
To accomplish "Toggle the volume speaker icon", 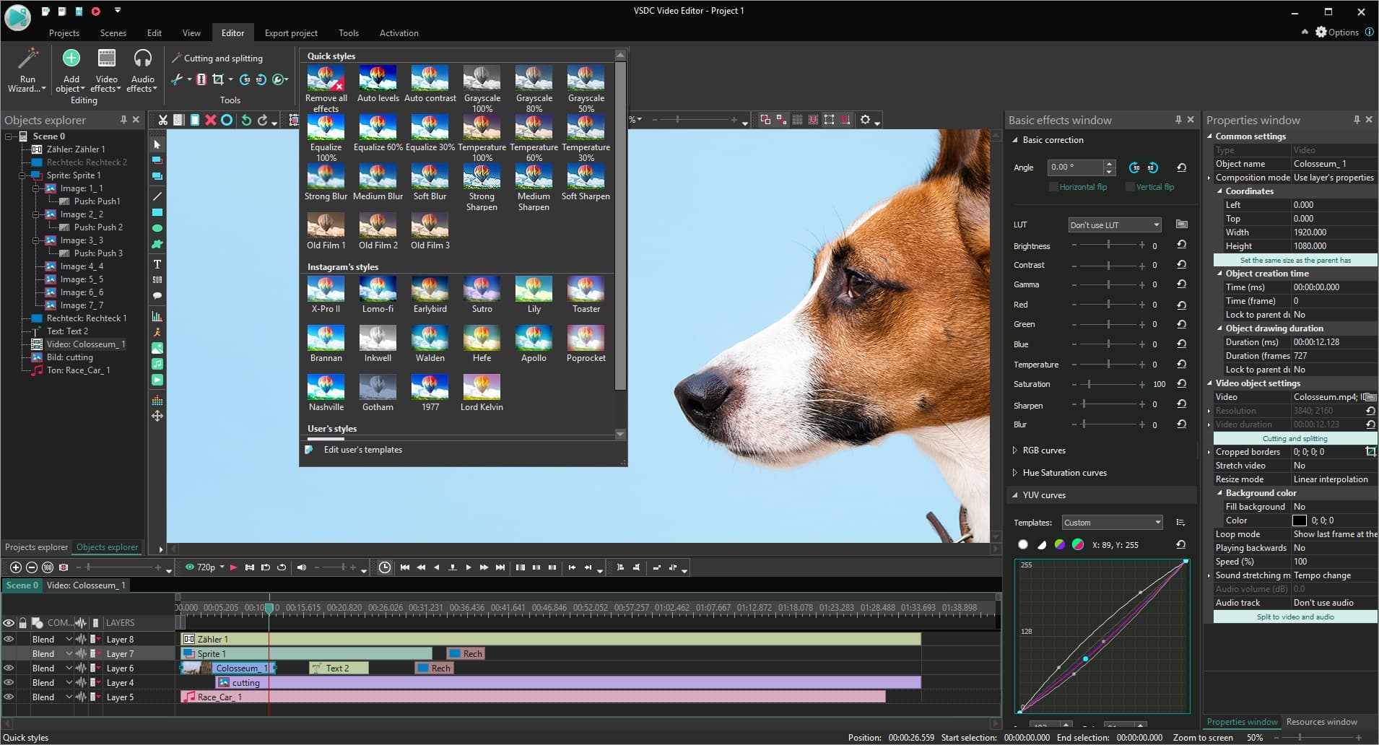I will pos(302,567).
